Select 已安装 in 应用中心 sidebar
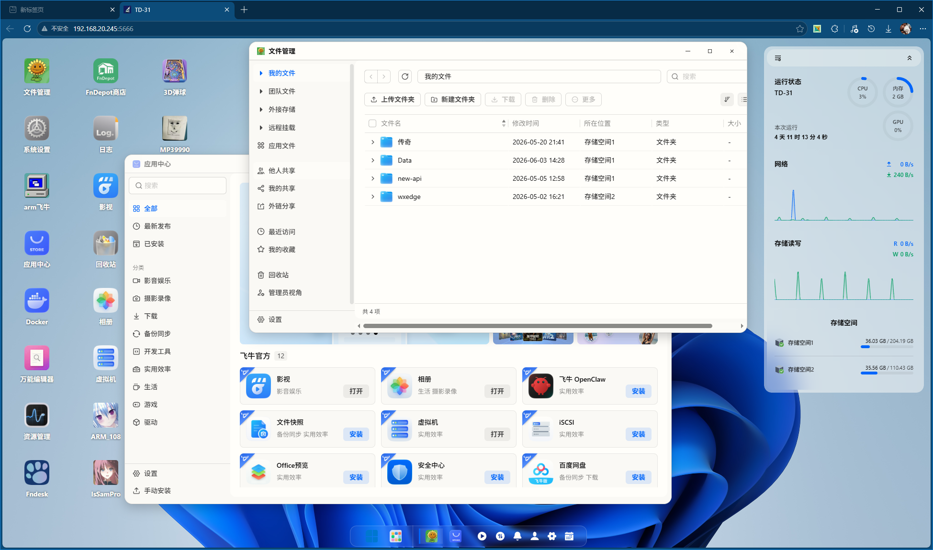Image resolution: width=933 pixels, height=550 pixels. (x=178, y=244)
